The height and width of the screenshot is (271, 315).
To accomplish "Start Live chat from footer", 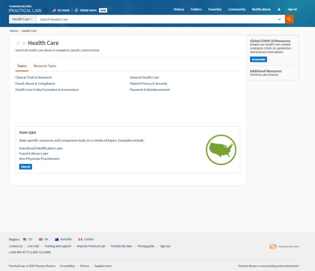I will pos(33,246).
